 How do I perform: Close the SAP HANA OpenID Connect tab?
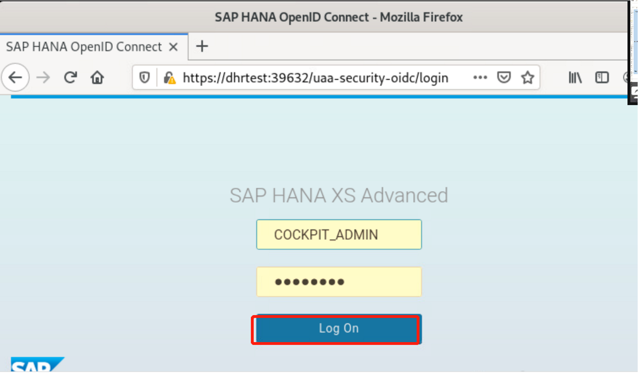coord(173,47)
